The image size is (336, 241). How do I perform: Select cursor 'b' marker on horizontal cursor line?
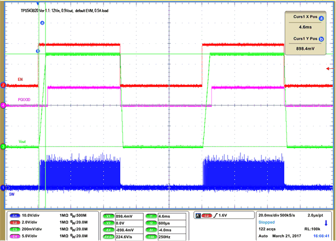coord(38,51)
